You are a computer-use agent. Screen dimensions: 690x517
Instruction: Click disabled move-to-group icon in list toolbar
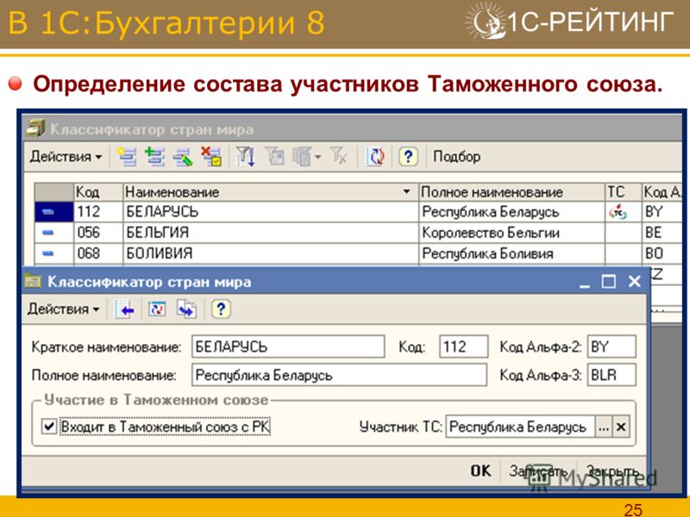click(x=274, y=156)
